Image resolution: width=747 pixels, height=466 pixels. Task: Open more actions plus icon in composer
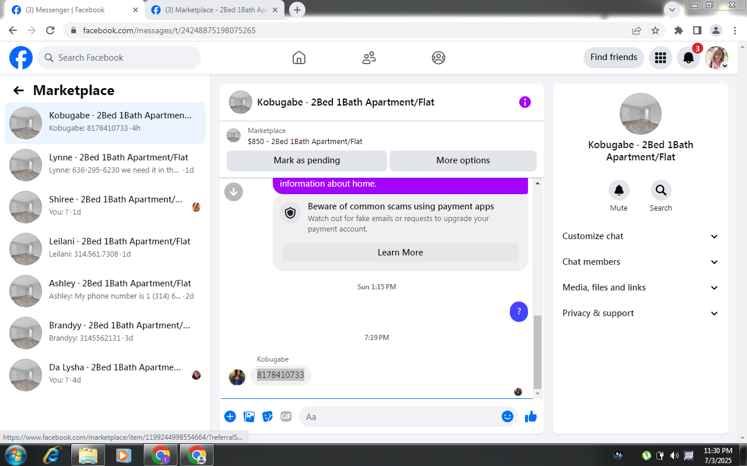tap(230, 416)
